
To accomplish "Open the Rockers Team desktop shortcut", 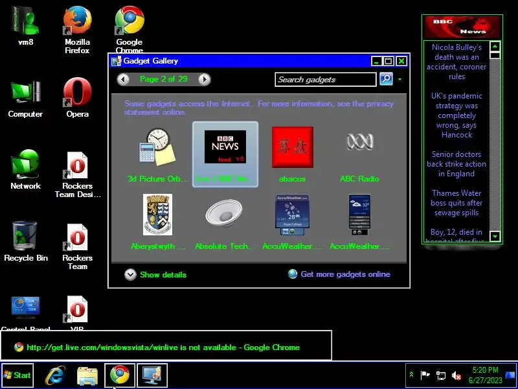I will pos(77,247).
